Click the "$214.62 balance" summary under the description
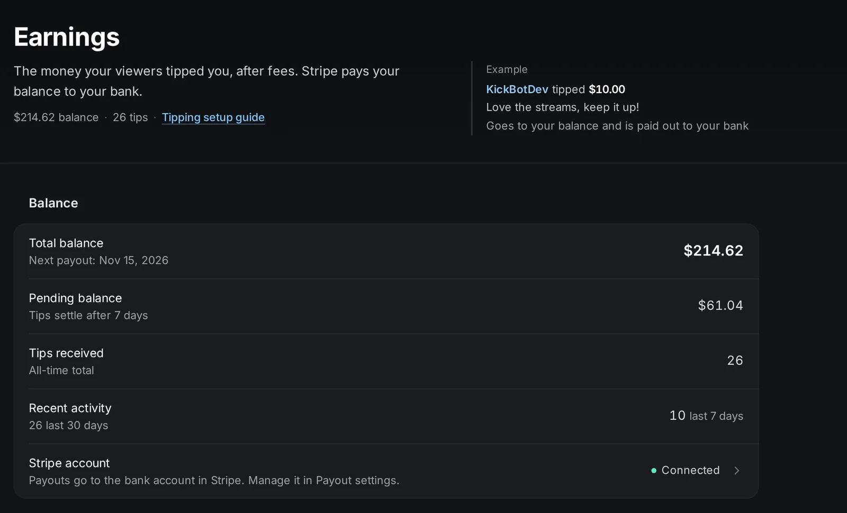 [x=56, y=117]
